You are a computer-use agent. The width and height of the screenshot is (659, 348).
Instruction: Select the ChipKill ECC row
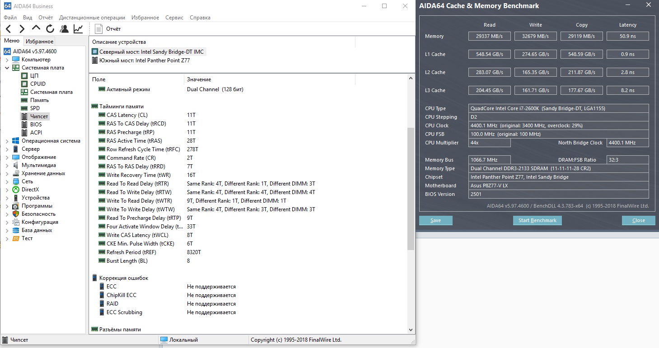[248, 295]
